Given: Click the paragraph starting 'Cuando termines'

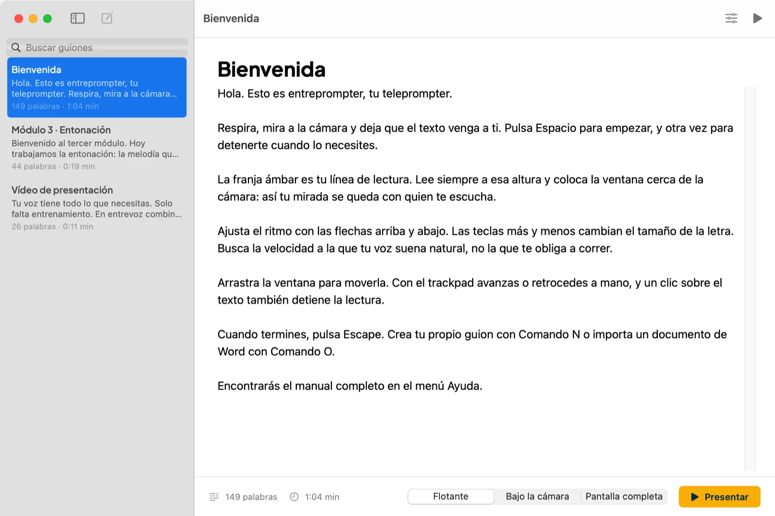Looking at the screenshot, I should click(x=472, y=343).
